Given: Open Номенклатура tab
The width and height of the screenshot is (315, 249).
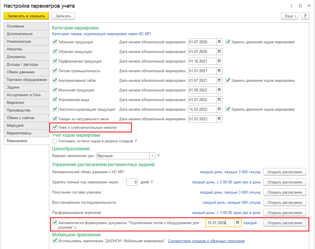Looking at the screenshot, I should tap(26, 42).
